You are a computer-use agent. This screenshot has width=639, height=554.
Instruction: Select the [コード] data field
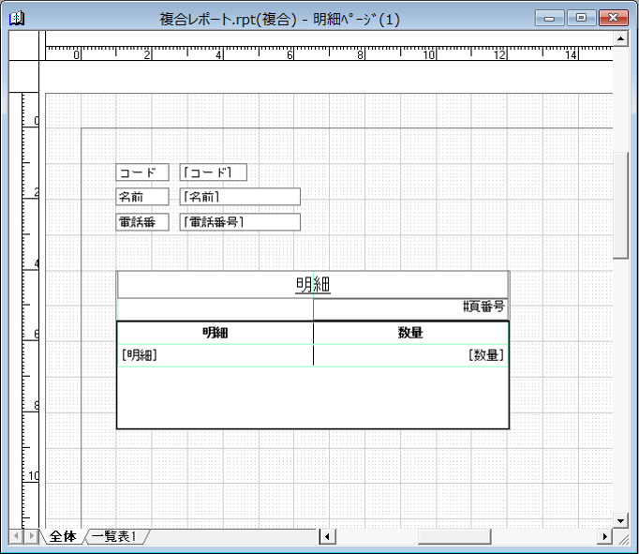click(214, 172)
